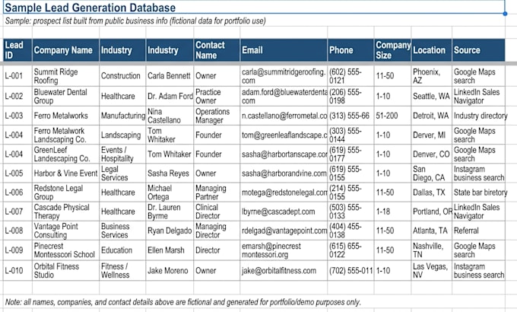The image size is (517, 312).
Task: Click the 'Phone' column header
Action: pos(350,50)
